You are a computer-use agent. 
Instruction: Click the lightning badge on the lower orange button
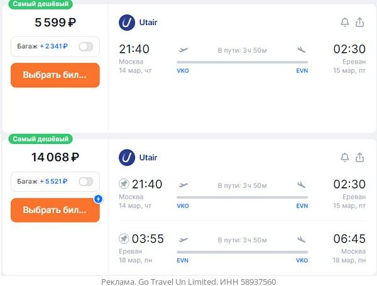pos(97,199)
